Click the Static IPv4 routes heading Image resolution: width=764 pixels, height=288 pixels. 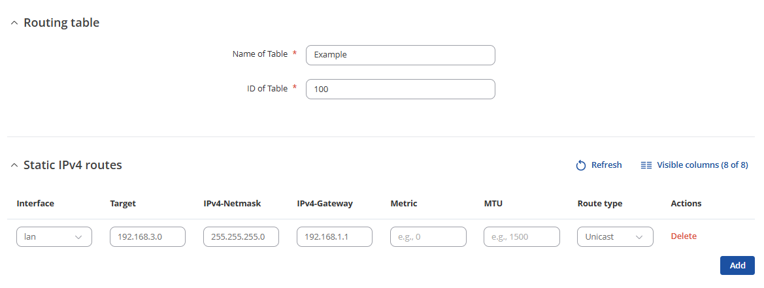pyautogui.click(x=73, y=165)
